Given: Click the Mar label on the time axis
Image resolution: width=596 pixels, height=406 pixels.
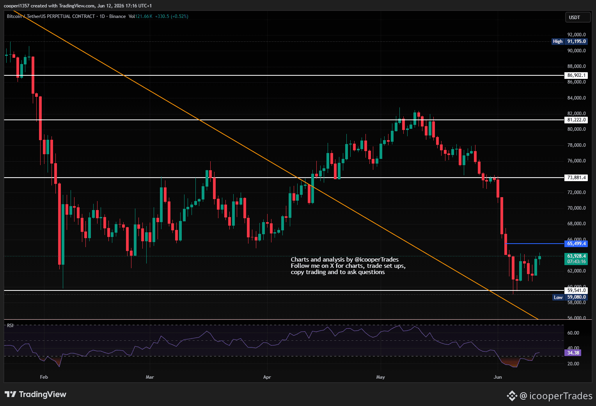Looking at the screenshot, I should pos(150,377).
